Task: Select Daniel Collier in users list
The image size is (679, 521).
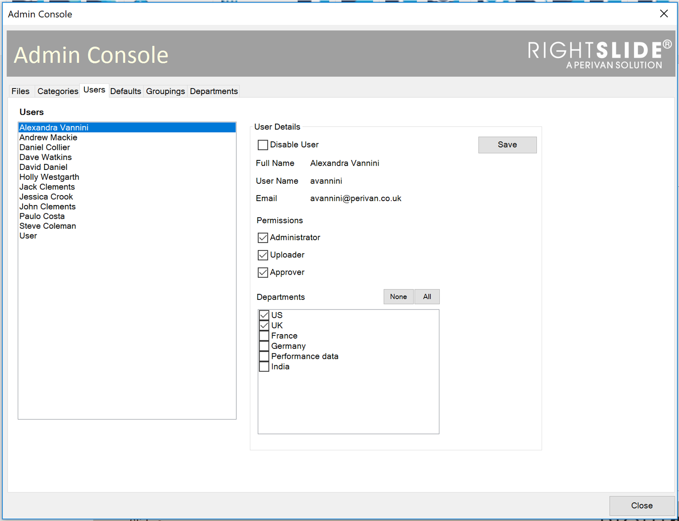Action: [127, 147]
